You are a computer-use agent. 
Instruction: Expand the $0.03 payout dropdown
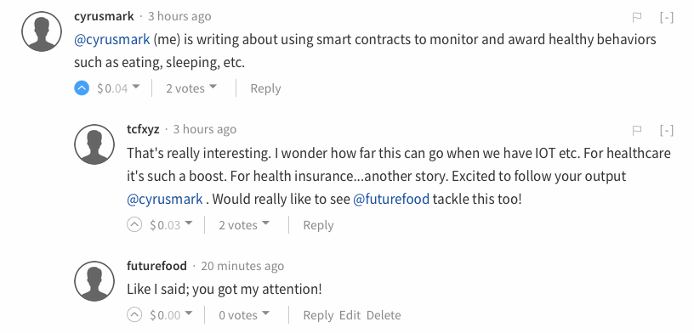click(x=171, y=225)
